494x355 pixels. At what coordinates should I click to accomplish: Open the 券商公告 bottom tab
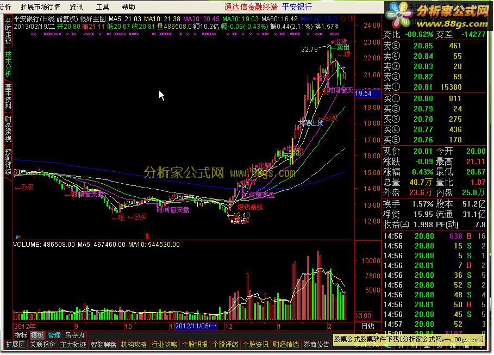click(316, 345)
